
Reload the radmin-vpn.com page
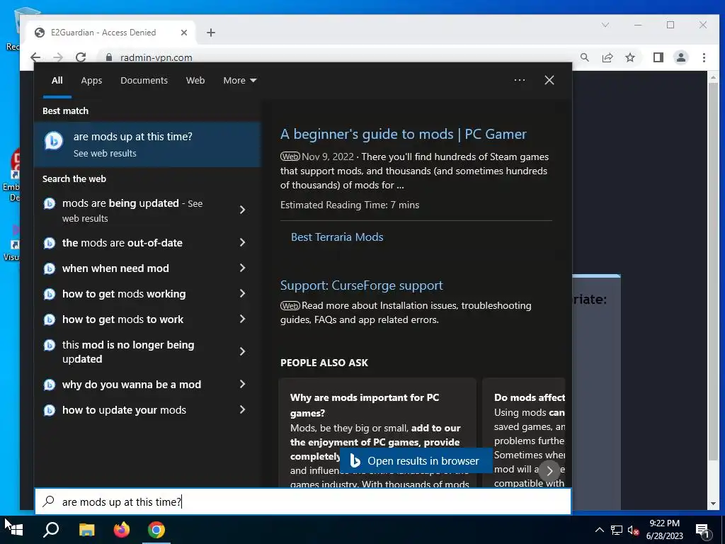(81, 57)
